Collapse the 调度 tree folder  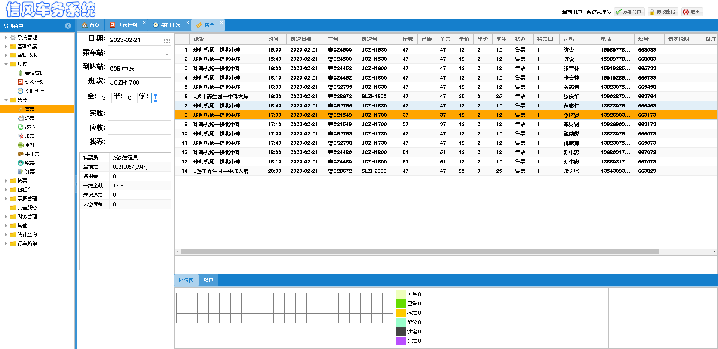[x=6, y=64]
